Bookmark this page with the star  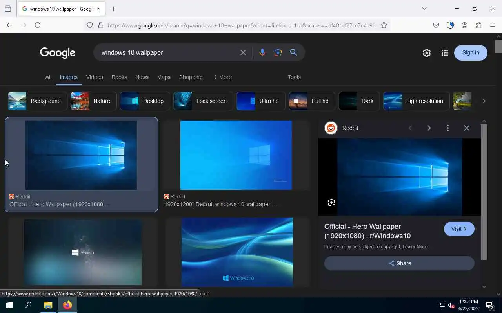(x=384, y=25)
